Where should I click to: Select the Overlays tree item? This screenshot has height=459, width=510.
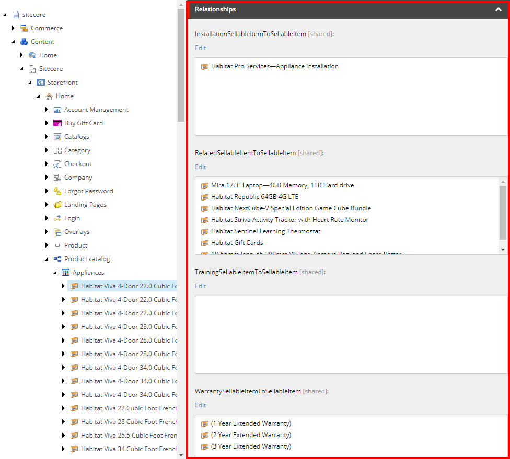[77, 232]
